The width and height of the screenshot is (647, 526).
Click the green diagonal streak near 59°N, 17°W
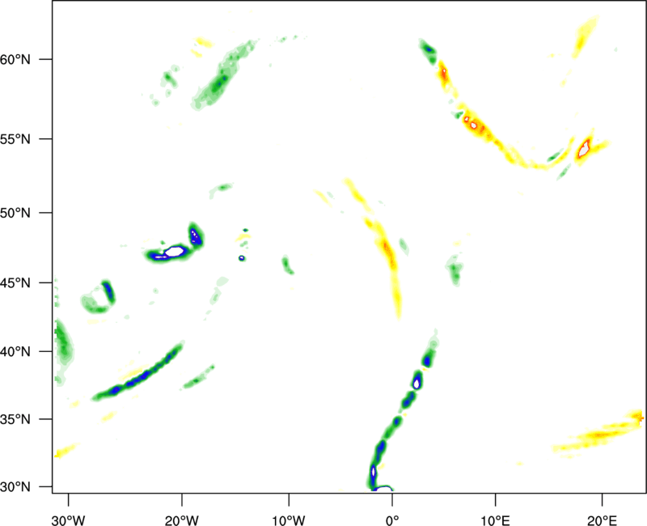click(x=221, y=77)
